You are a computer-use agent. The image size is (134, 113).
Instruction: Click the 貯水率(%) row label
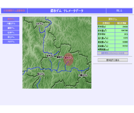[x=102, y=34]
